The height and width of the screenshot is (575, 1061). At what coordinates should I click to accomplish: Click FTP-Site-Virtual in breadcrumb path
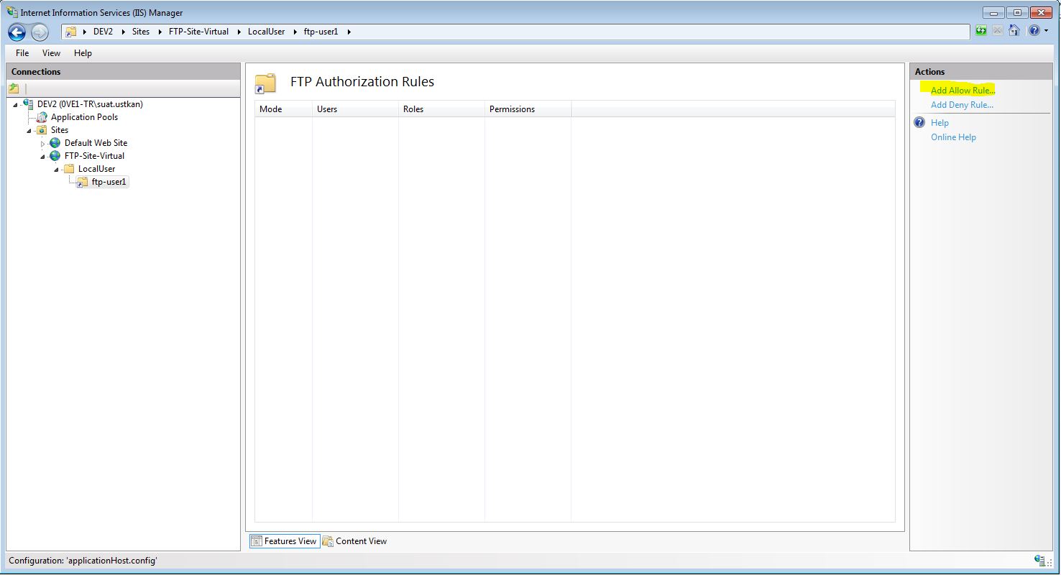(x=198, y=32)
